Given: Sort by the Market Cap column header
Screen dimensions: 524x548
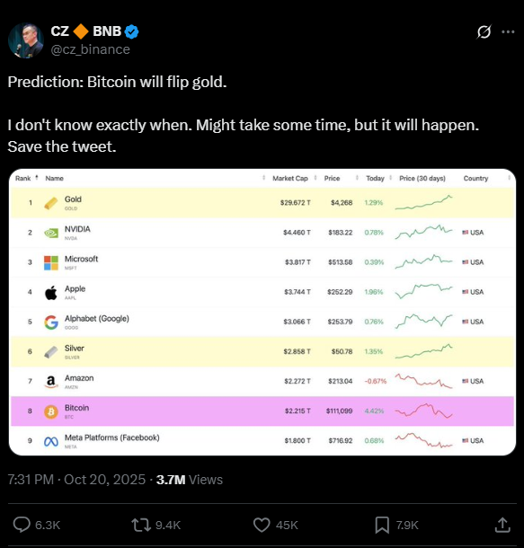Looking at the screenshot, I should pos(290,178).
